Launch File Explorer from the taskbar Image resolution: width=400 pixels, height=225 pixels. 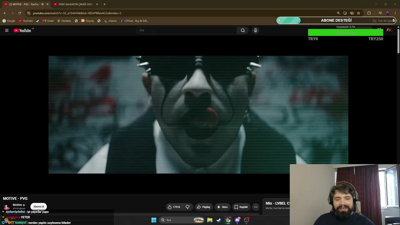click(210, 220)
